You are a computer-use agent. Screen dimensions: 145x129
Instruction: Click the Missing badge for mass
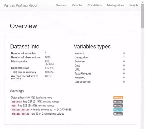click(118, 106)
